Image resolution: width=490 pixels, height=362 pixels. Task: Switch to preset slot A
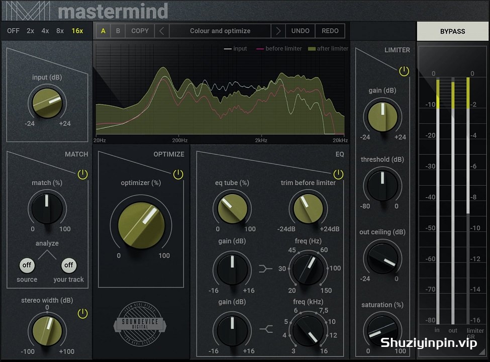pos(103,31)
